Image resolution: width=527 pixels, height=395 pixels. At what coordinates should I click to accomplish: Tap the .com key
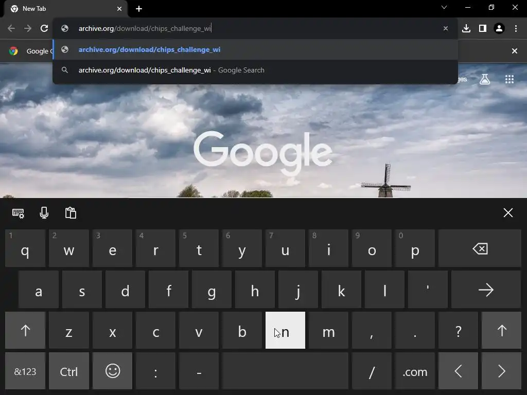[x=415, y=371]
